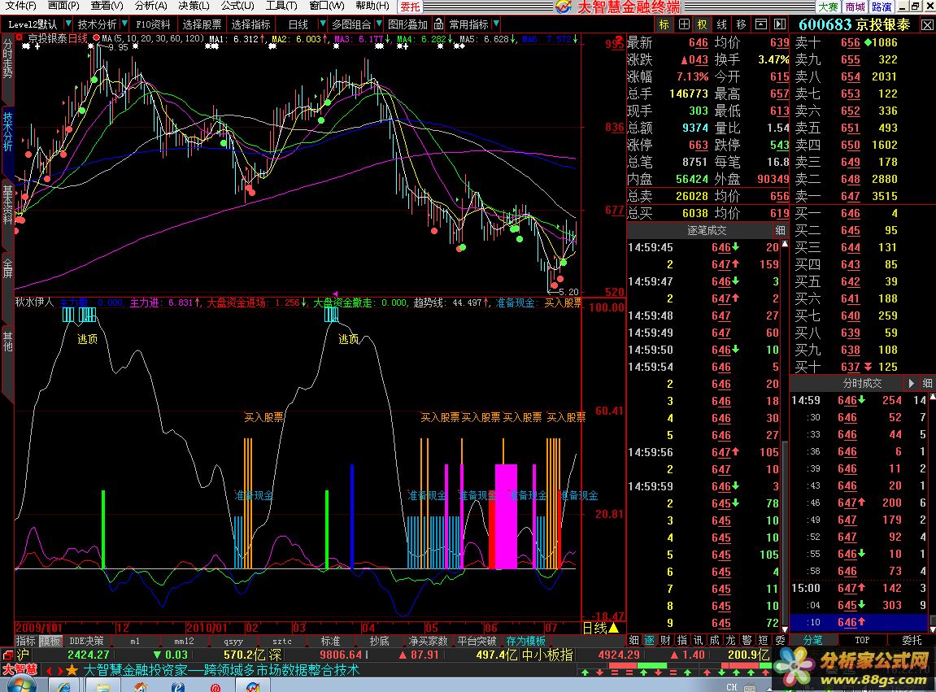Select the 分笔 tab
936x692 pixels.
point(812,640)
